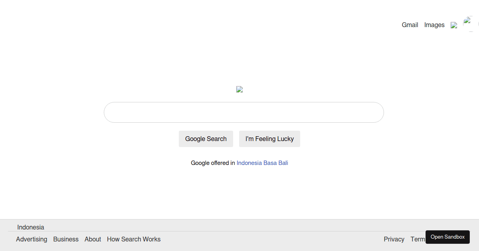479x251 pixels.
Task: Focus the rounded search bar to start typing
Action: click(243, 112)
